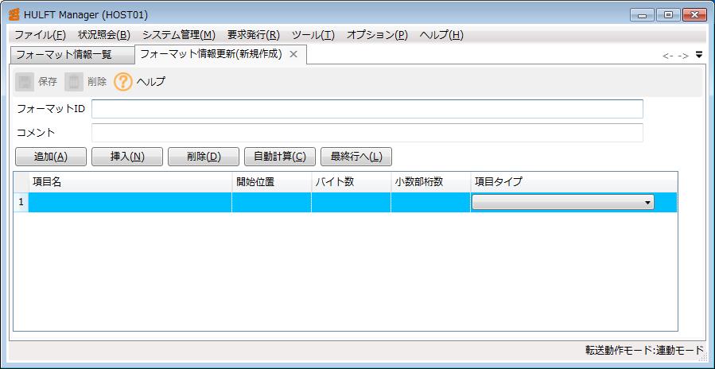The image size is (715, 369).
Task: Open the 状況照会(B) menu
Action: [x=104, y=35]
